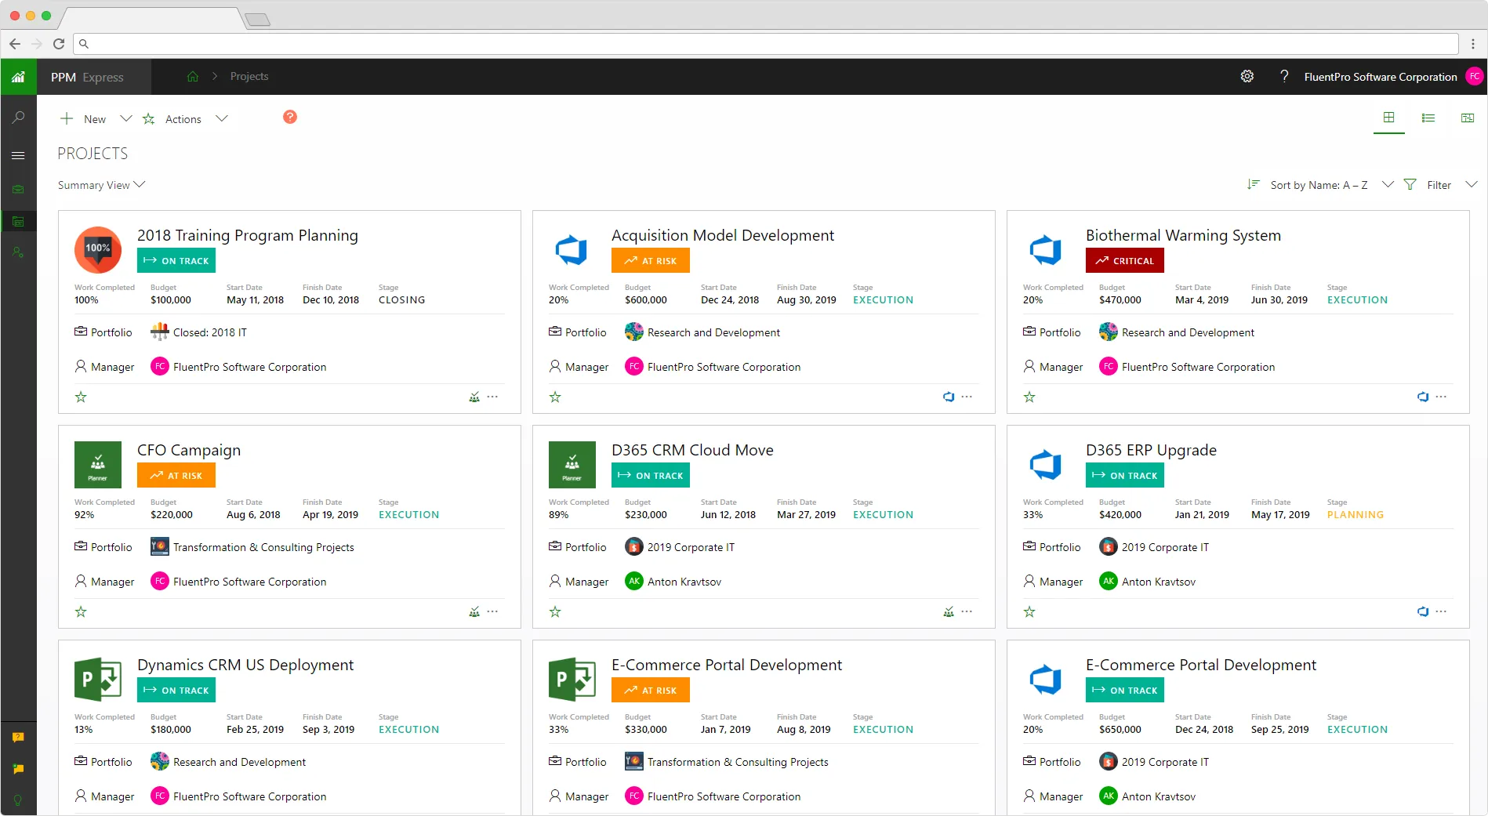1488x816 pixels.
Task: Expand the Actions dropdown
Action: tap(222, 118)
